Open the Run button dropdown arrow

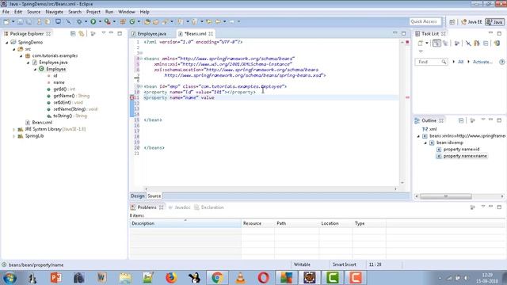(x=100, y=21)
